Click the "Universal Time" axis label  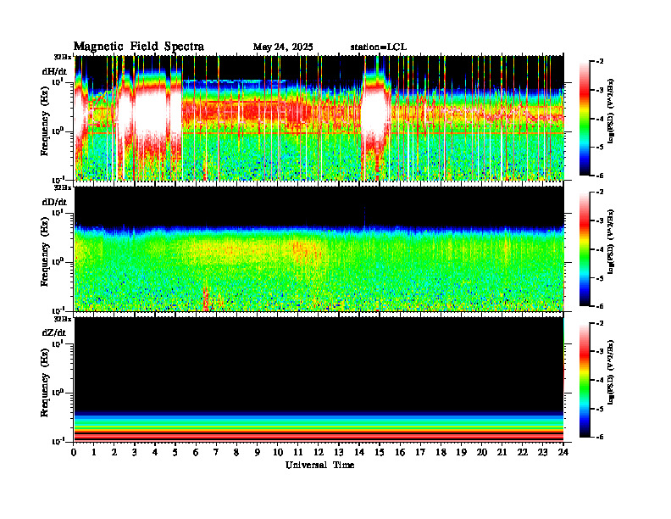[x=319, y=465]
